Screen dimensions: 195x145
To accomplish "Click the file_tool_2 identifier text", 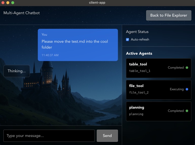I will [x=139, y=92].
